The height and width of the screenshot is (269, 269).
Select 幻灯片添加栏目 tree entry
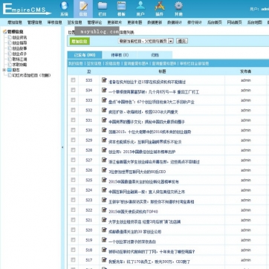click(x=31, y=75)
